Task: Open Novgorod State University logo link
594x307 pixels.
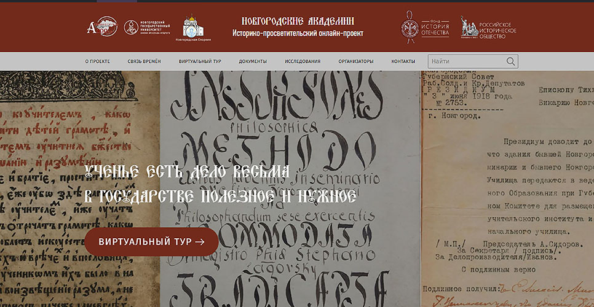Action: [147, 27]
